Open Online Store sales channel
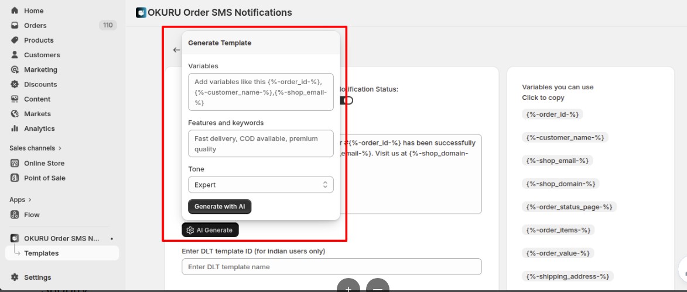 tap(44, 163)
